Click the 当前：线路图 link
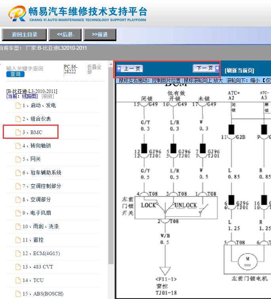The image size is (271, 299). [22, 96]
